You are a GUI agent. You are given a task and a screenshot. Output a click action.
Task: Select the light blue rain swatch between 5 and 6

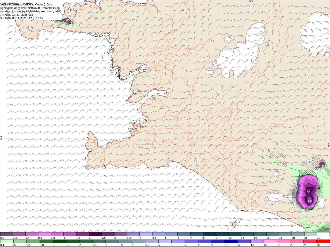pyautogui.click(x=165, y=241)
